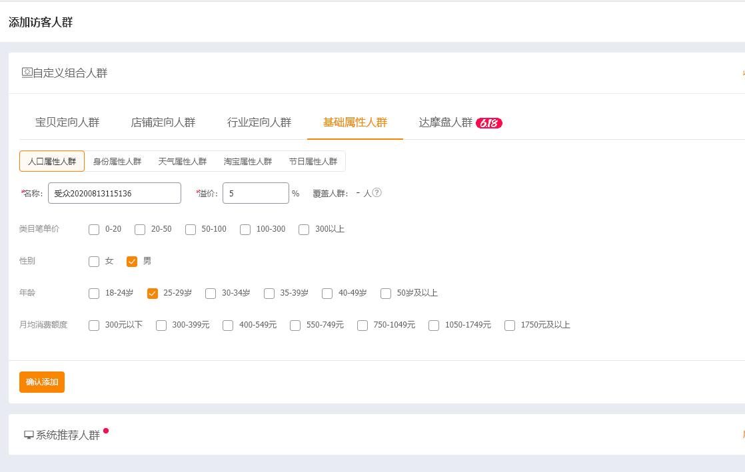Select the 天气属性人群 sub-tab
Viewport: 745px width, 472px height.
(x=183, y=160)
